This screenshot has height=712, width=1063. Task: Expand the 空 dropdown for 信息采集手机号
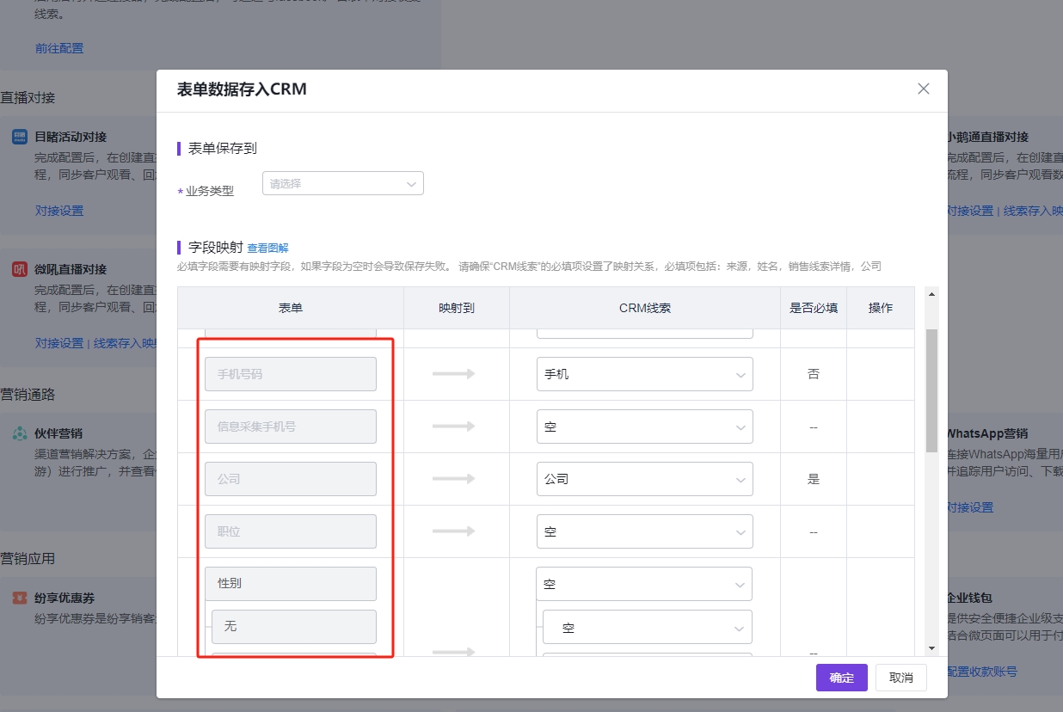tap(644, 427)
